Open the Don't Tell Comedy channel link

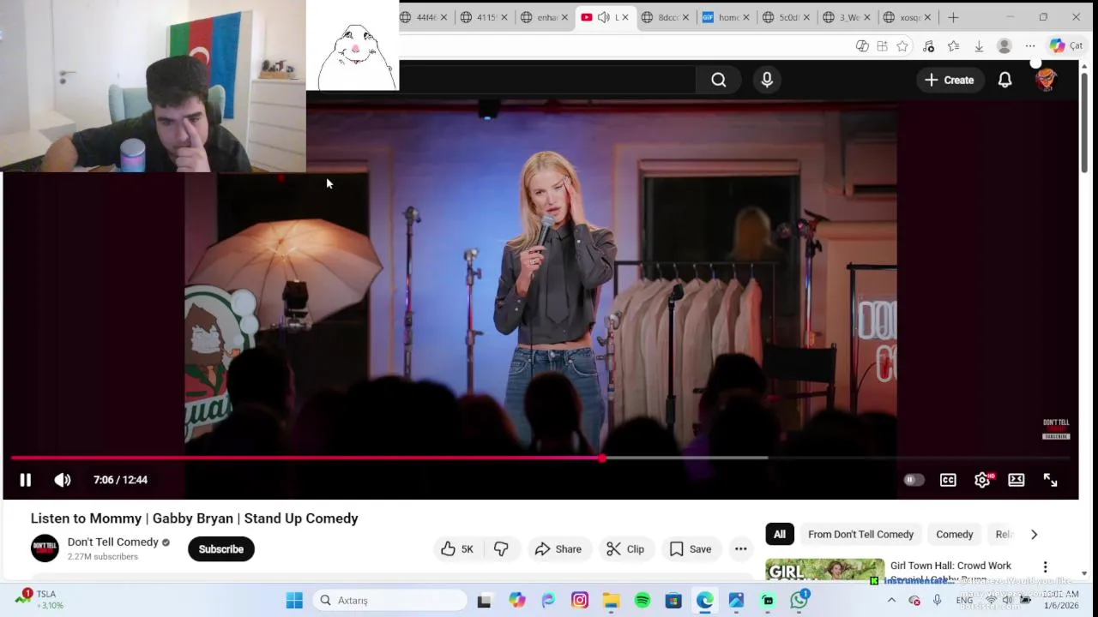pos(113,542)
